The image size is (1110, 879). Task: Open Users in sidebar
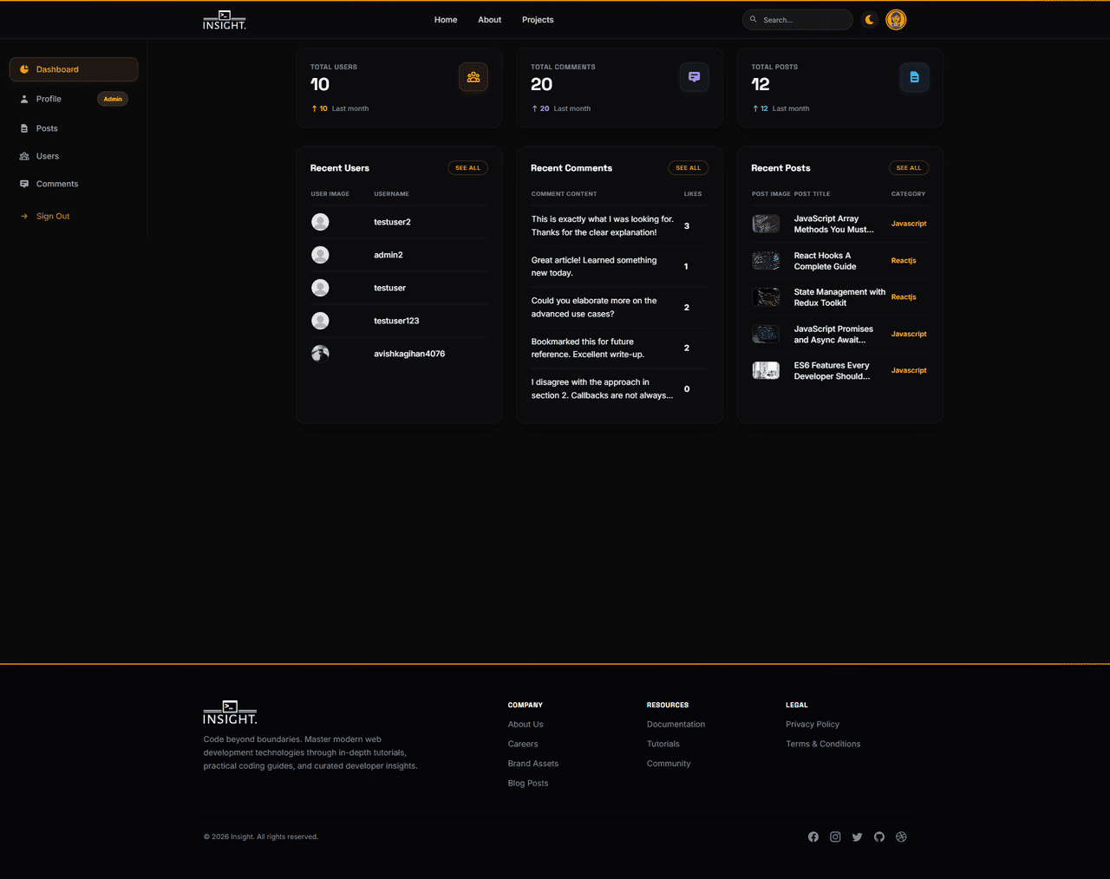coord(74,156)
